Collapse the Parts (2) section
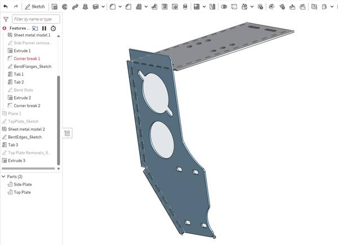This screenshot has height=245, width=338. pos(4,176)
